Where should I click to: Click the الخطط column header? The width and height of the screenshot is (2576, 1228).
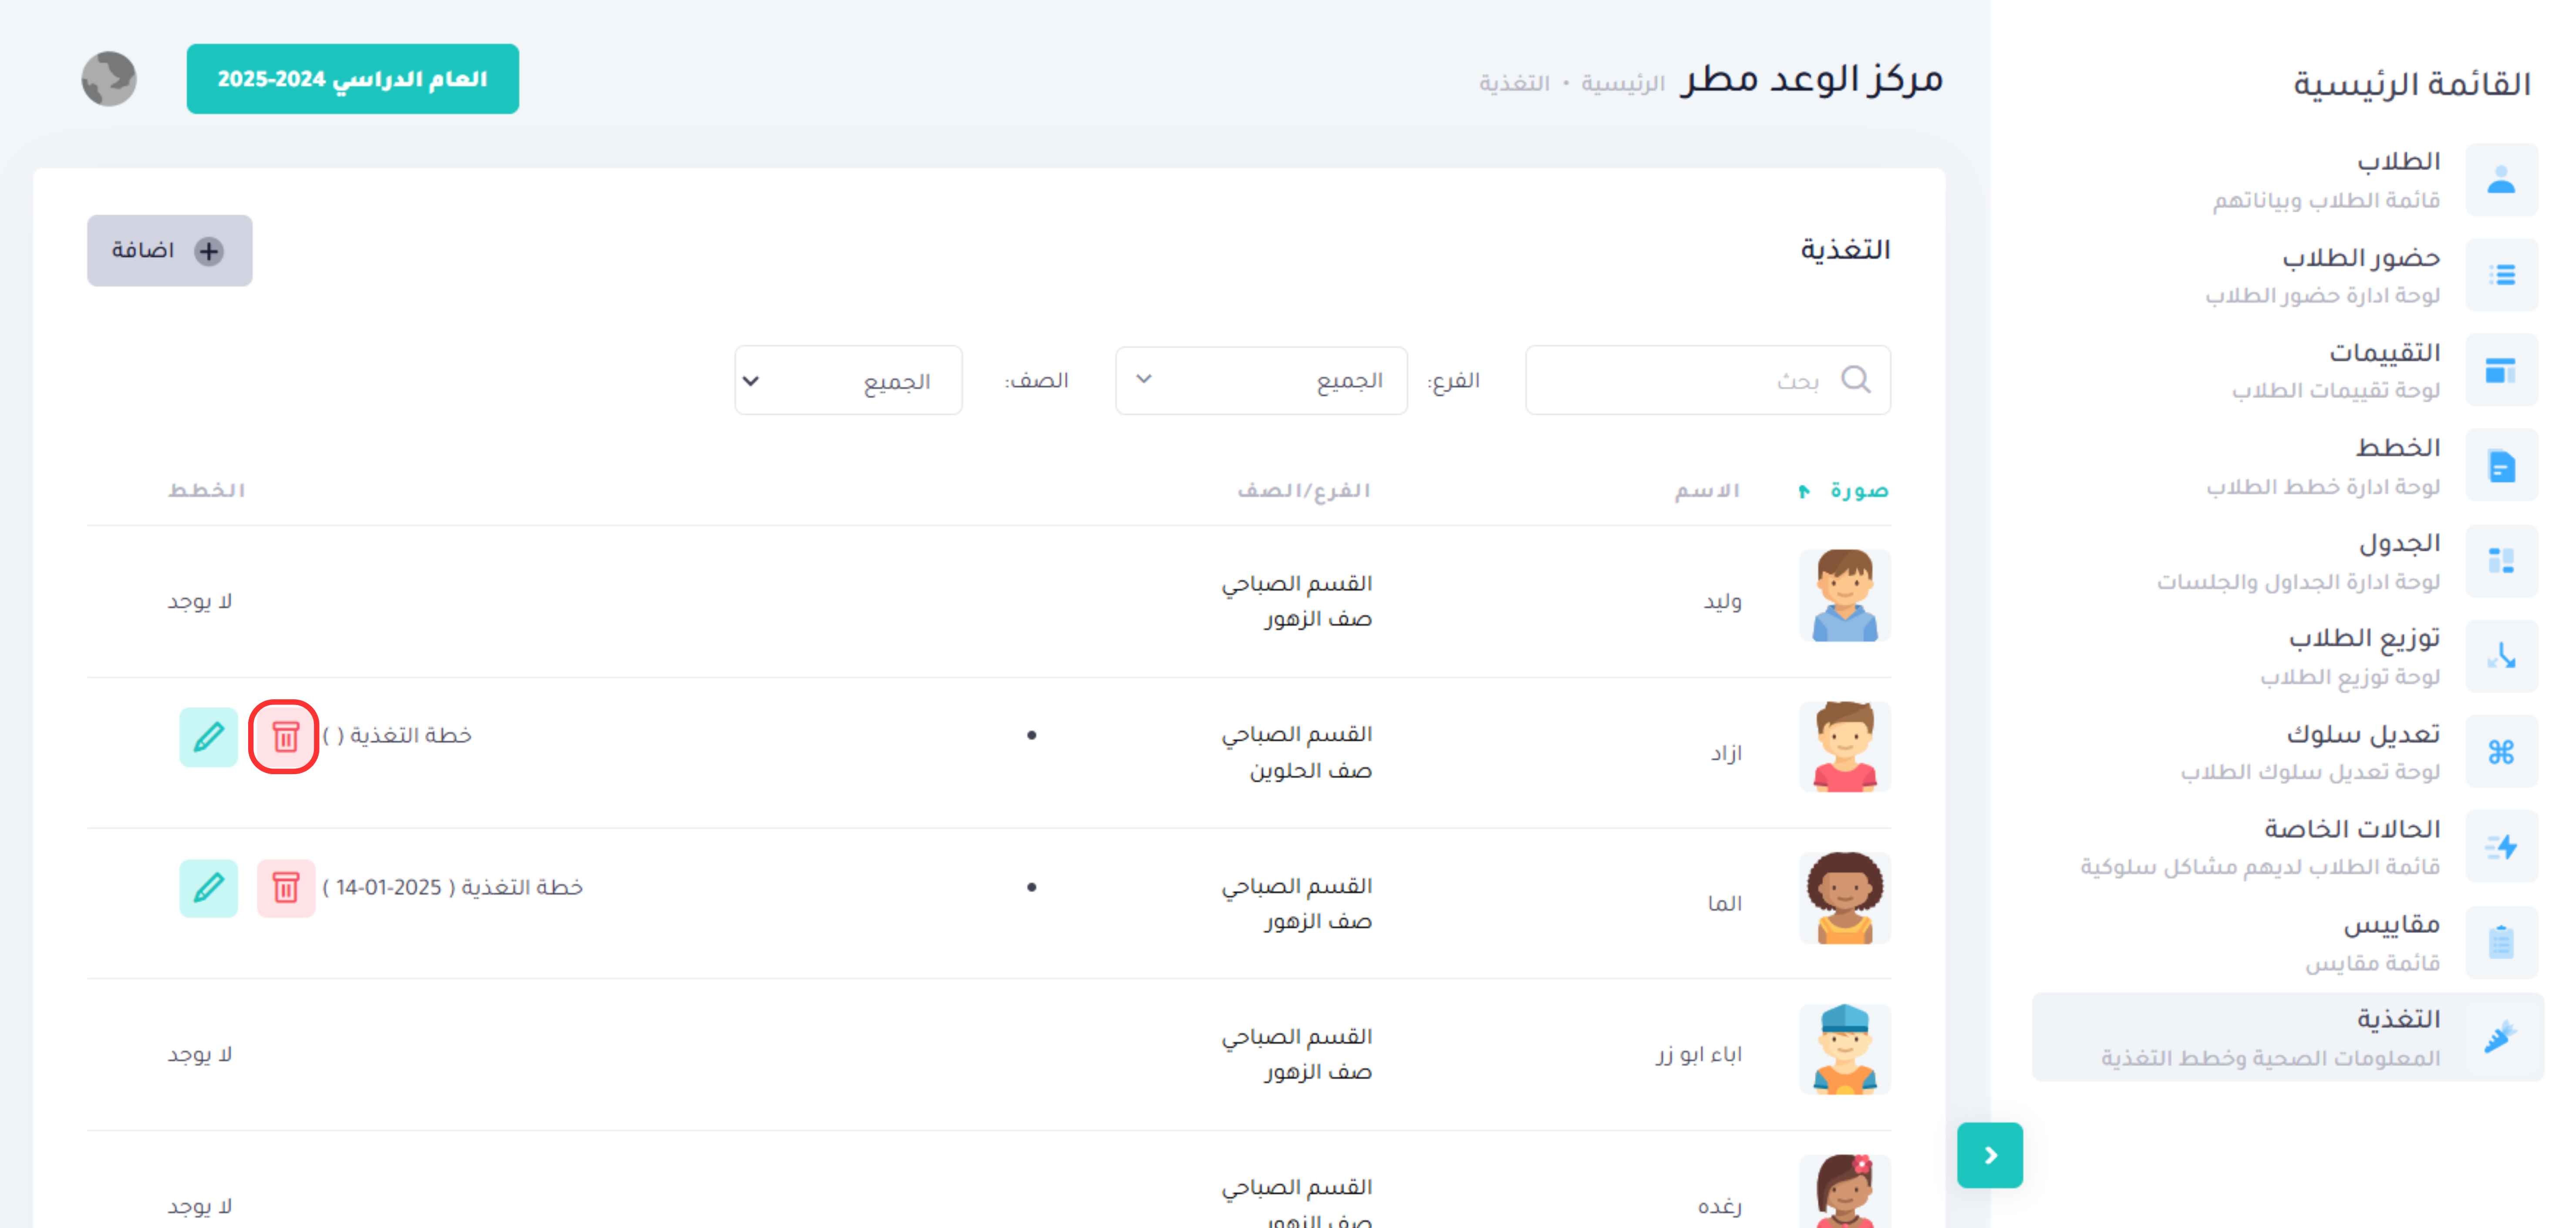pos(206,490)
